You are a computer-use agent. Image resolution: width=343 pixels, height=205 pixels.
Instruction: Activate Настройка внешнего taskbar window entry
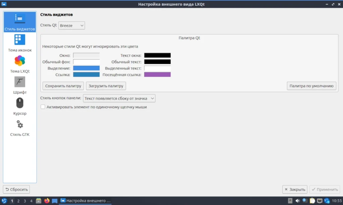click(85, 201)
